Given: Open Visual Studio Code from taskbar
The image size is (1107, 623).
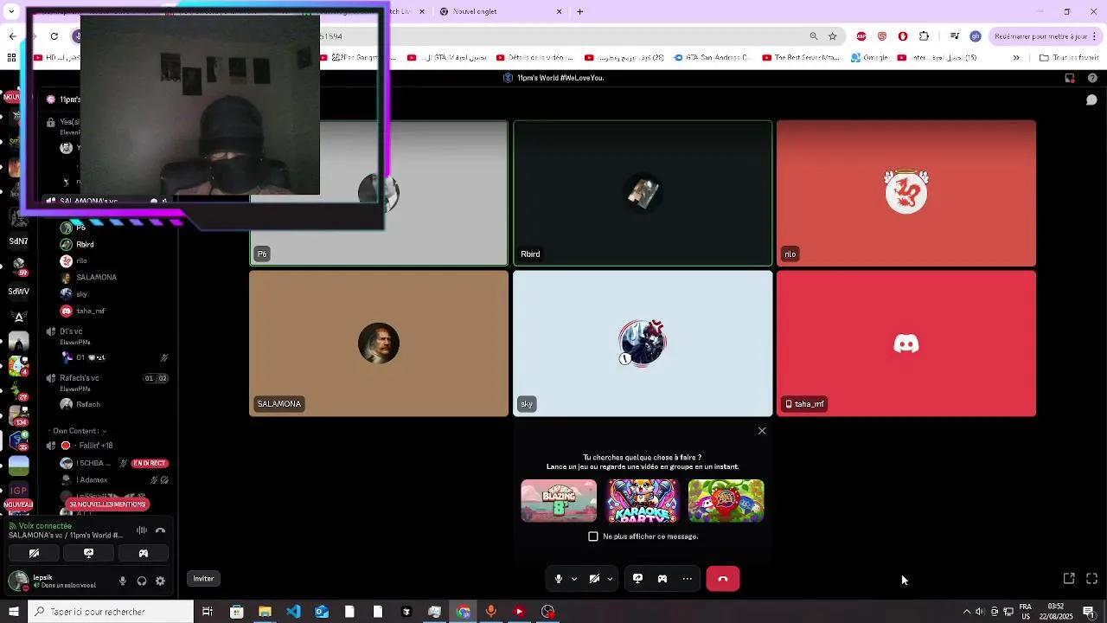Looking at the screenshot, I should coord(293,612).
